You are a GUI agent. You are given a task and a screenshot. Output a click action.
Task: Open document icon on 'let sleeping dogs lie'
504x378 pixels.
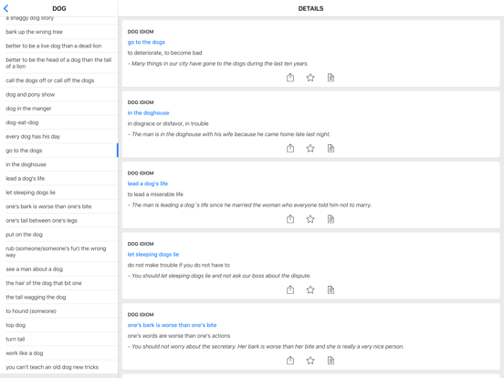(x=331, y=289)
